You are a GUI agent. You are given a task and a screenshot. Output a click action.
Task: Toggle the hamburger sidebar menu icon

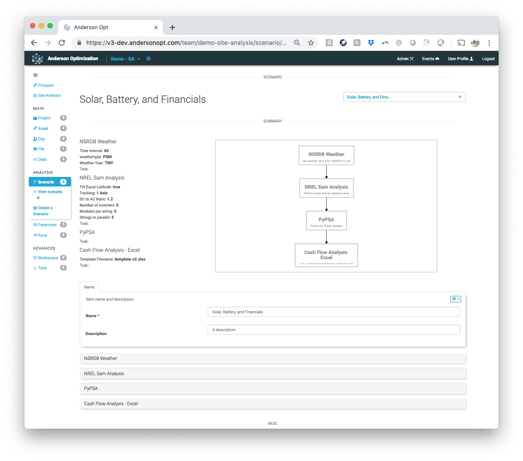pyautogui.click(x=36, y=75)
